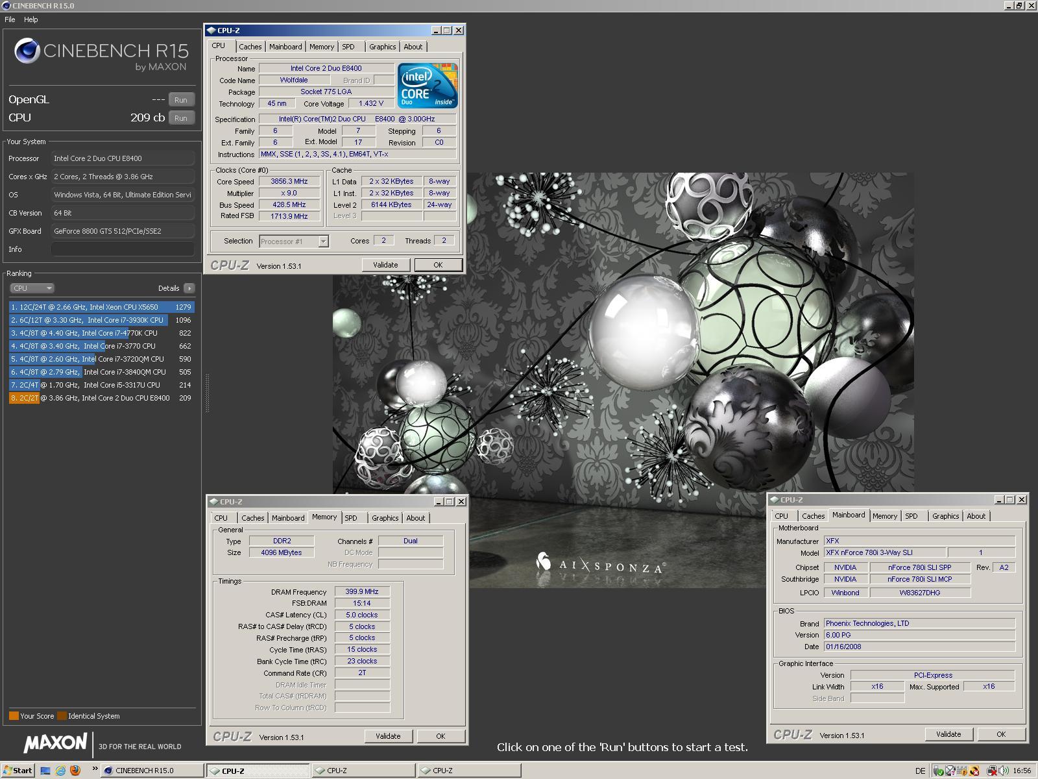The image size is (1038, 779).
Task: Select the Intel Xeon CPU X5650 ranking row
Action: point(102,307)
